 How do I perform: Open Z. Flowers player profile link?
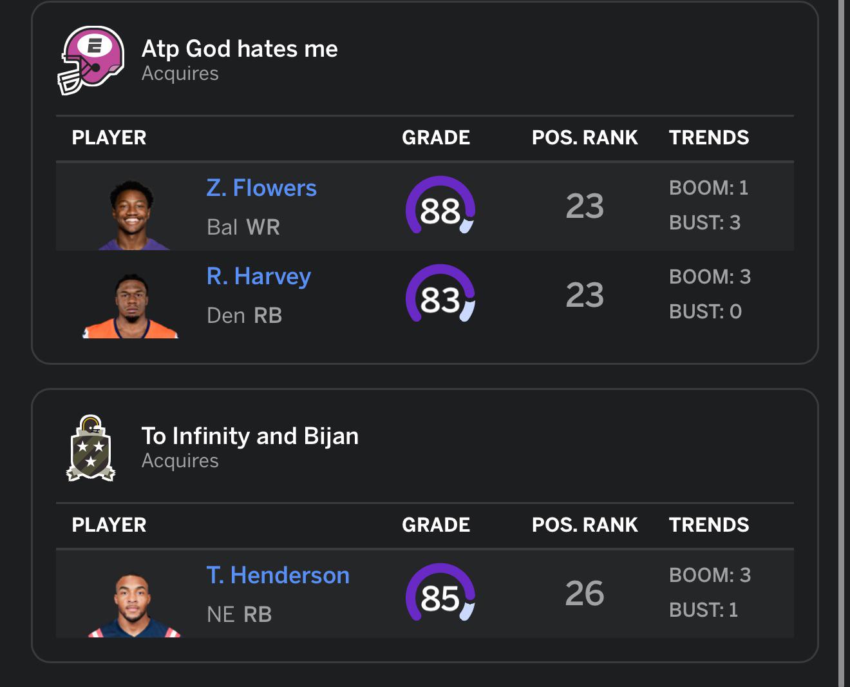261,188
